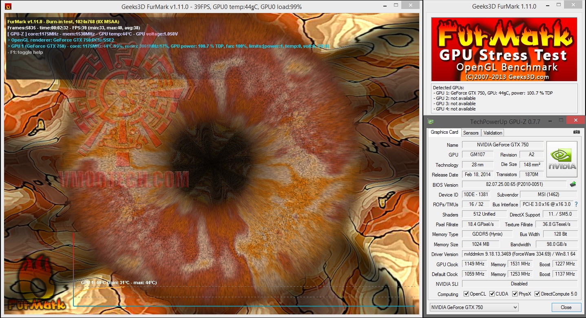Viewport: 586px width, 318px height.
Task: Click the 'GPU 4: not available' line
Action: tap(454, 109)
